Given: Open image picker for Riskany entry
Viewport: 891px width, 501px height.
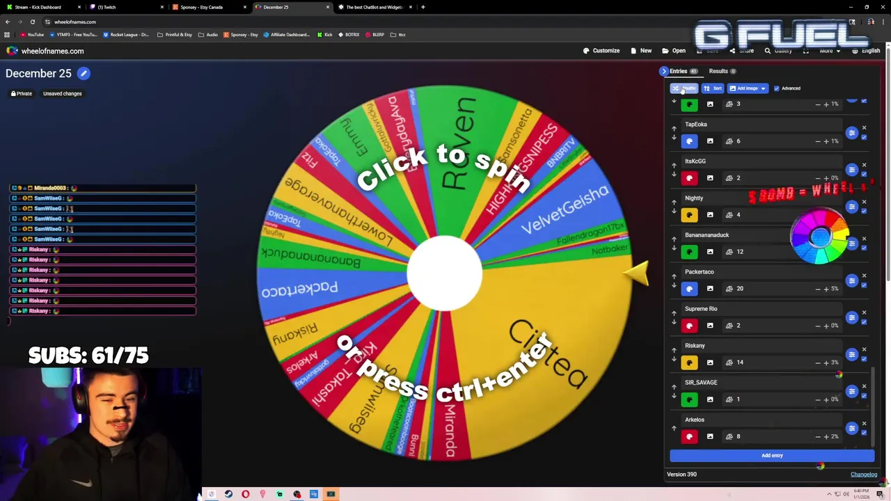Looking at the screenshot, I should pos(710,362).
